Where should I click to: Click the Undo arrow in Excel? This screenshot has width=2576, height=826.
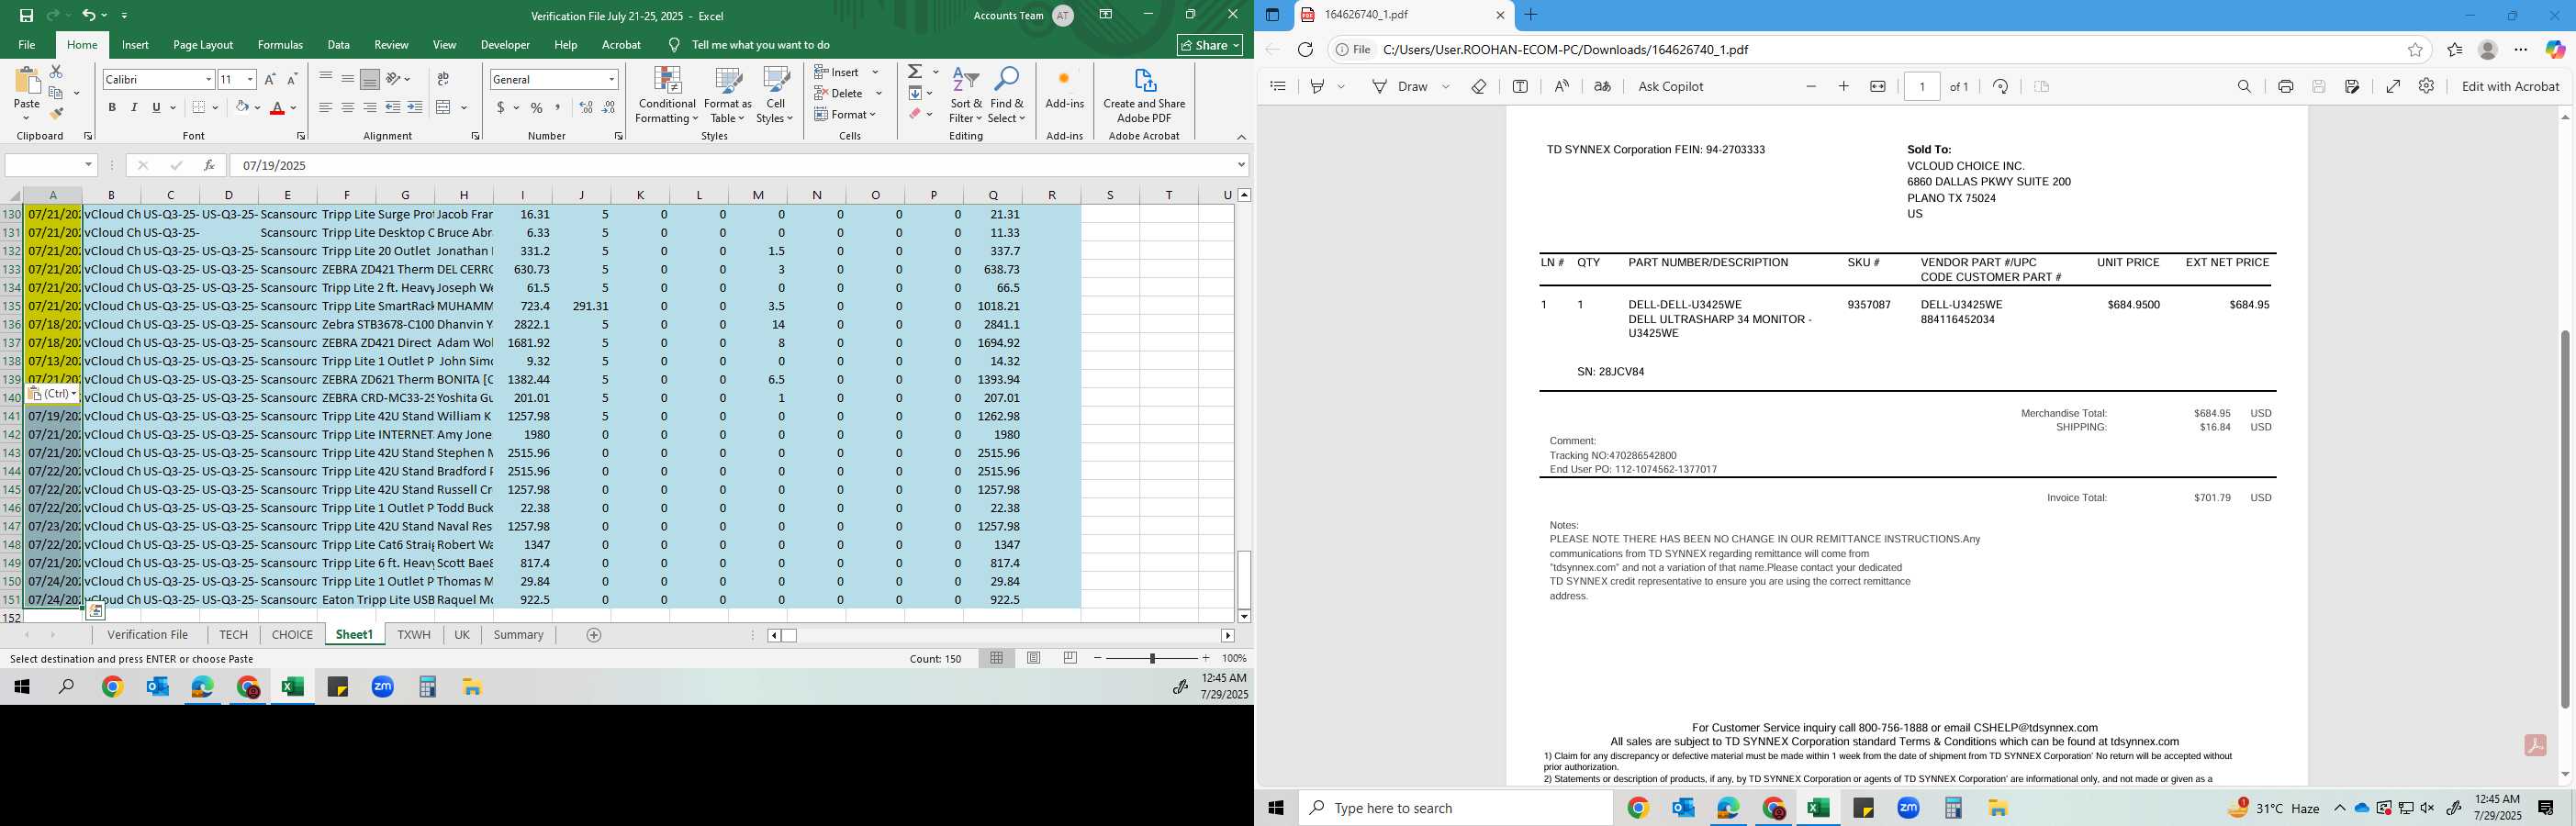tap(88, 15)
